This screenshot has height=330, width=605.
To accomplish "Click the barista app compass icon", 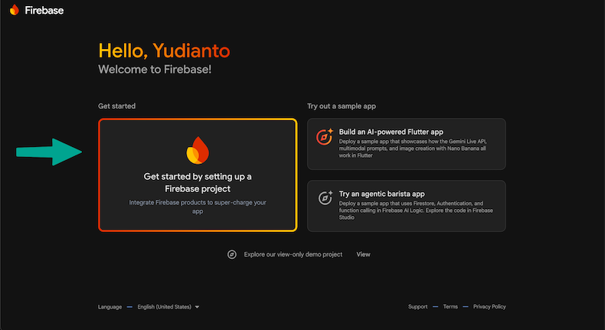I will 325,198.
